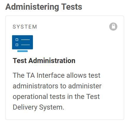This screenshot has width=130, height=124.
Task: Click the gray lock icon on the card
Action: tap(113, 27)
